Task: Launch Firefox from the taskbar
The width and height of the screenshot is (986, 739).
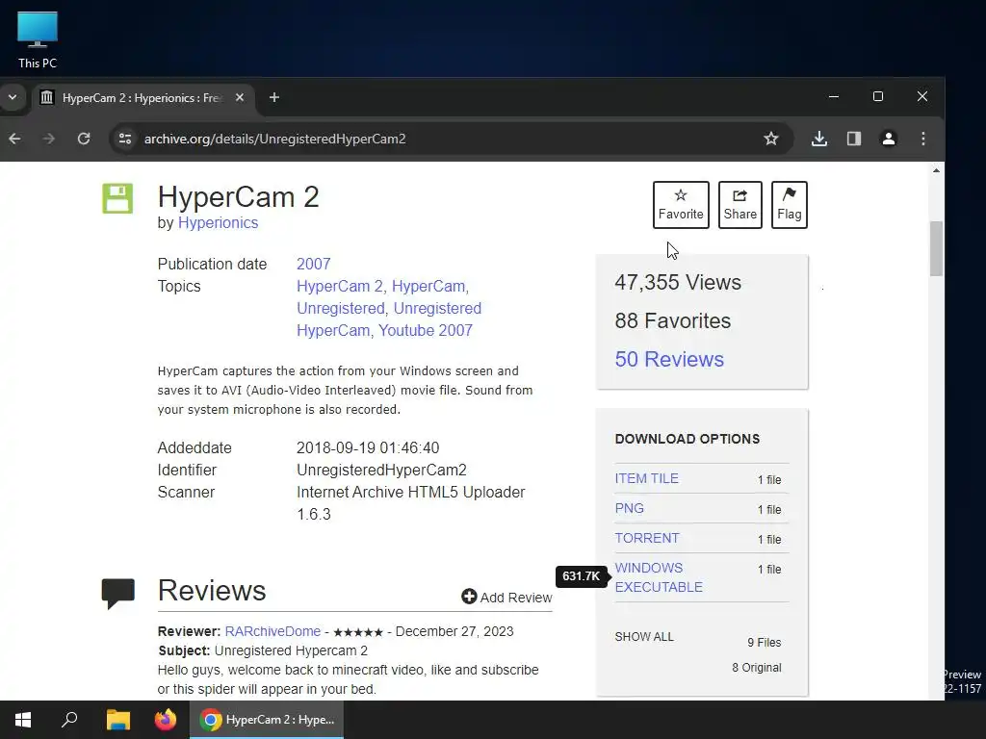Action: click(x=166, y=720)
